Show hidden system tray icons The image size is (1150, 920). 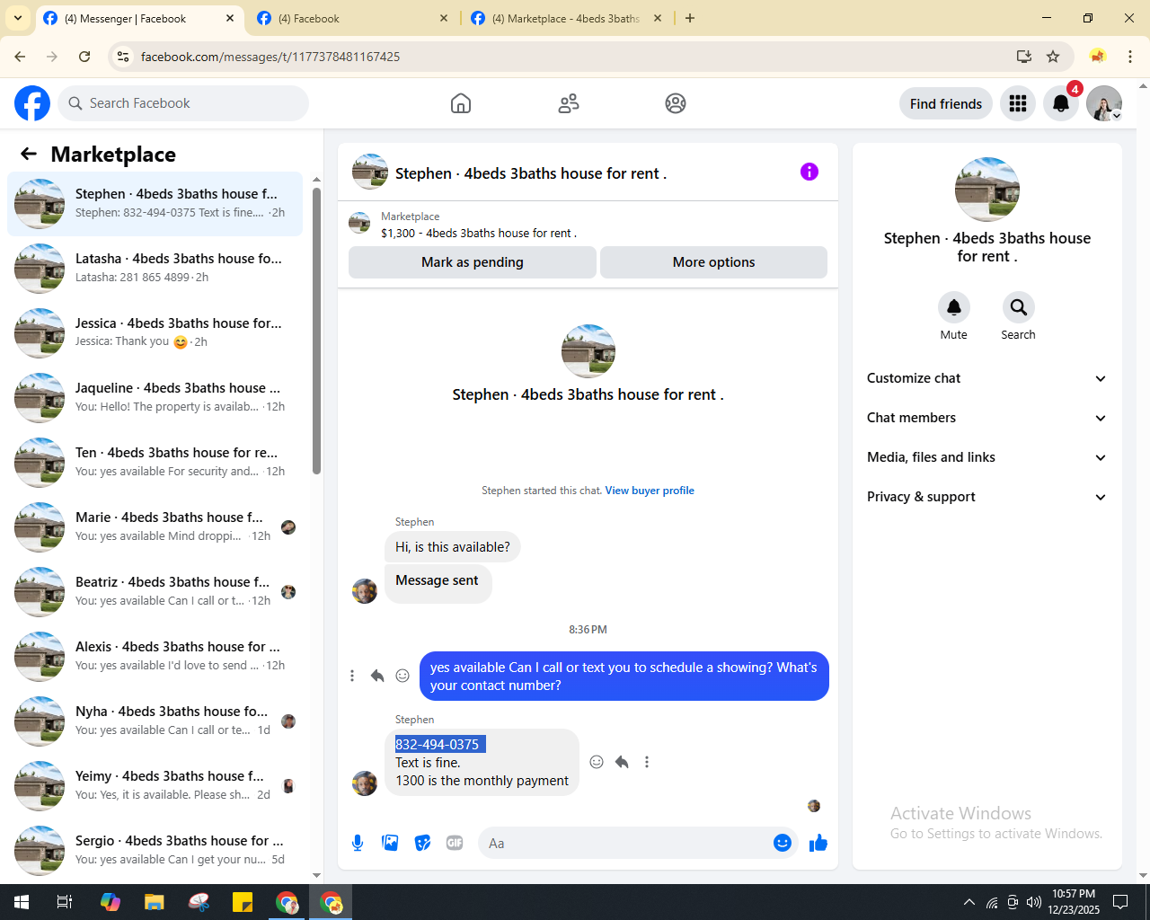click(969, 902)
